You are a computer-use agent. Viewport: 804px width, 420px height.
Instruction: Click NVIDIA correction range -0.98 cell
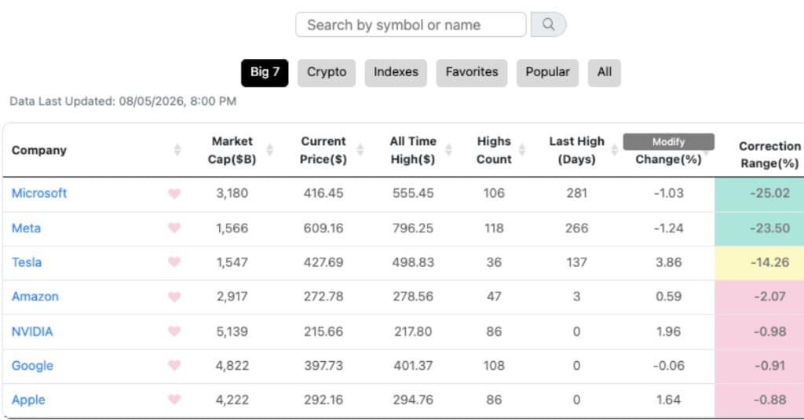(x=759, y=332)
